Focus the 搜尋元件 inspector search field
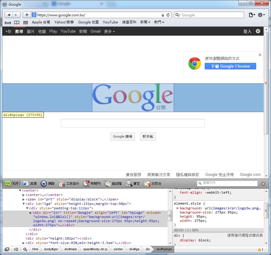 tap(227, 183)
